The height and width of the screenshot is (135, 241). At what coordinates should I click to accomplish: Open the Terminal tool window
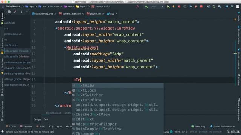[26, 126]
